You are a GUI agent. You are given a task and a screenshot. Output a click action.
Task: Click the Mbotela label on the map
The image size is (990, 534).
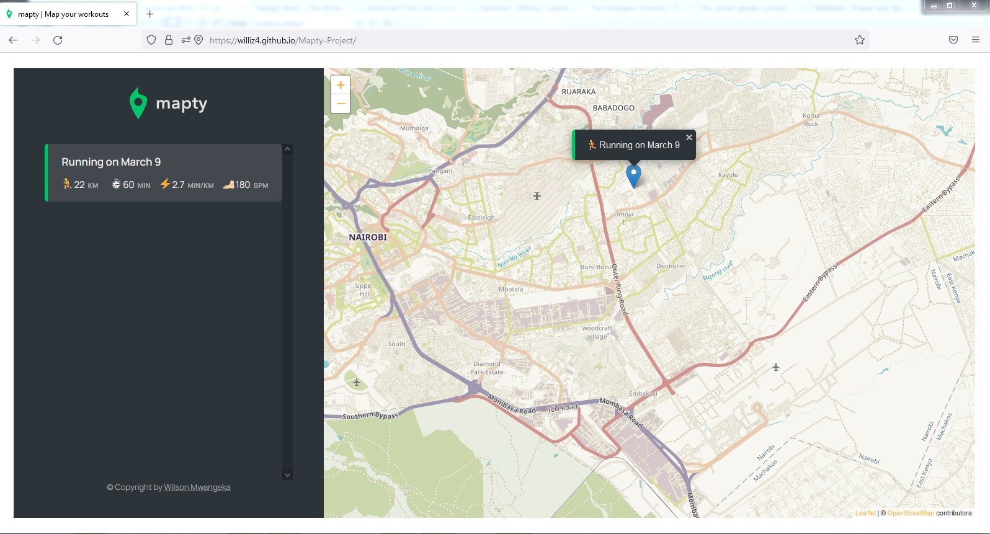511,289
